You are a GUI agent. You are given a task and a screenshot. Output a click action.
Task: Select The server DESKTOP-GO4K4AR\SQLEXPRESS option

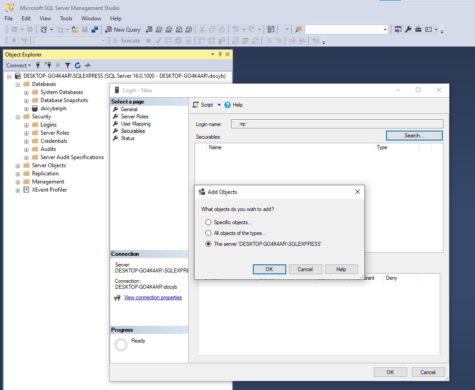click(x=208, y=244)
